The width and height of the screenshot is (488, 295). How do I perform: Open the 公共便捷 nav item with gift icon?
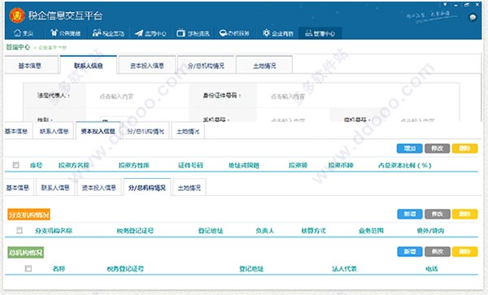[66, 33]
